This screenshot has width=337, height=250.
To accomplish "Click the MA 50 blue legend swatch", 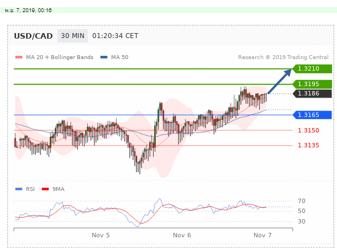I will [104, 57].
